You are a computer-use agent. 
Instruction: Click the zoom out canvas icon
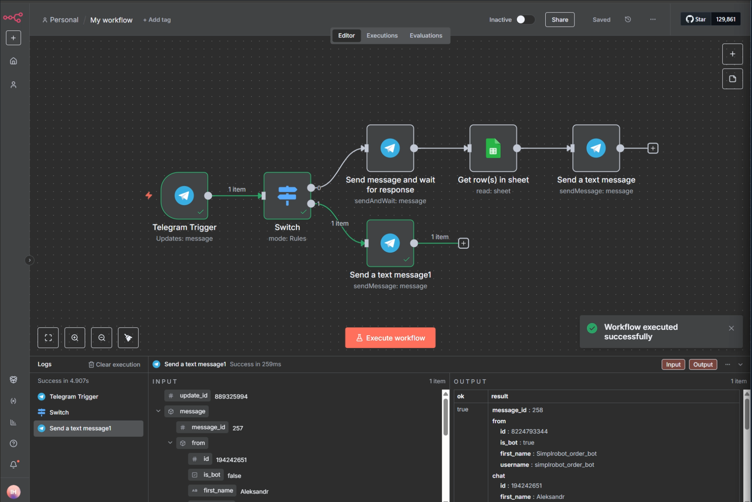102,338
